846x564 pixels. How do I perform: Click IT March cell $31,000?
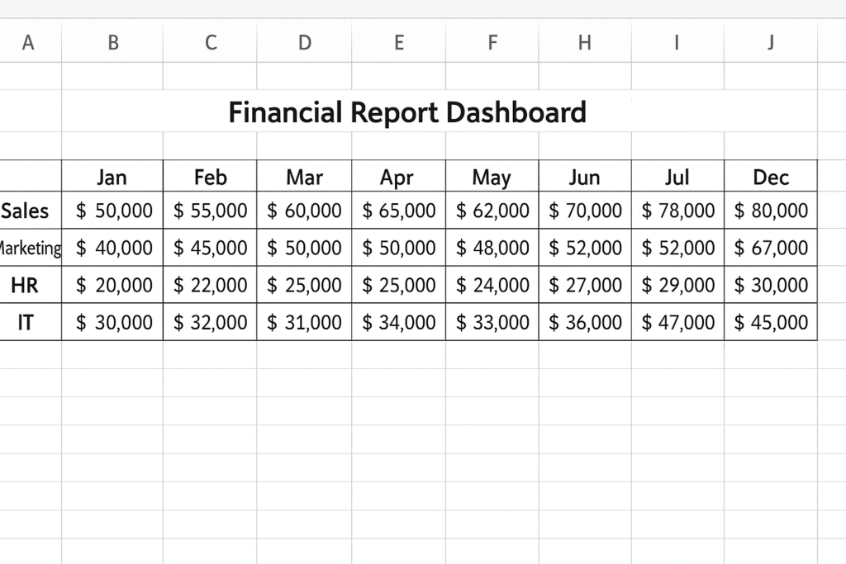click(304, 322)
